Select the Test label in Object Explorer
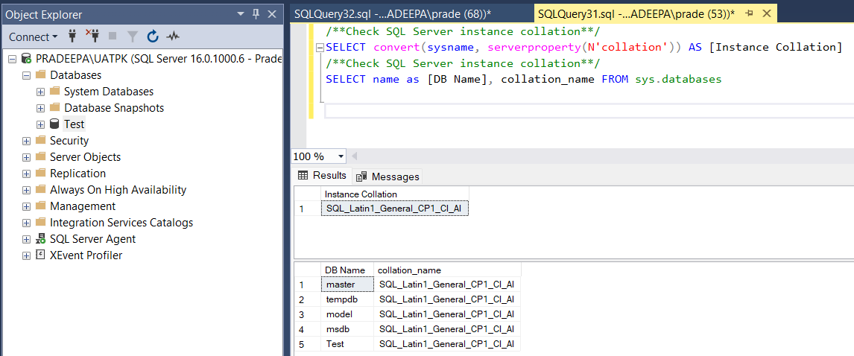 point(74,124)
